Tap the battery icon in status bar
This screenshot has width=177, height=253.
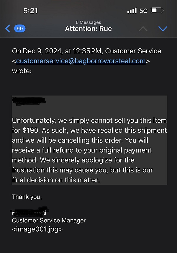(x=157, y=11)
